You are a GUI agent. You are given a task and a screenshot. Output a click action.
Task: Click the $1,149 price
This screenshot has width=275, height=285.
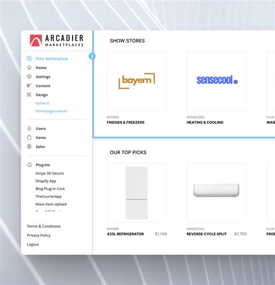[161, 234]
